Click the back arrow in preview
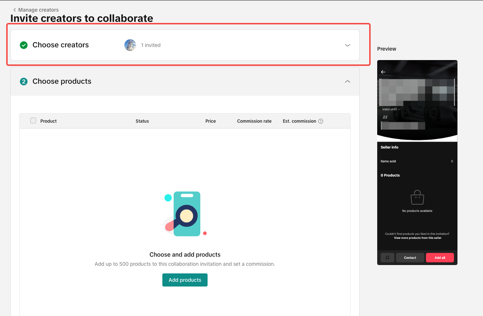 point(383,72)
